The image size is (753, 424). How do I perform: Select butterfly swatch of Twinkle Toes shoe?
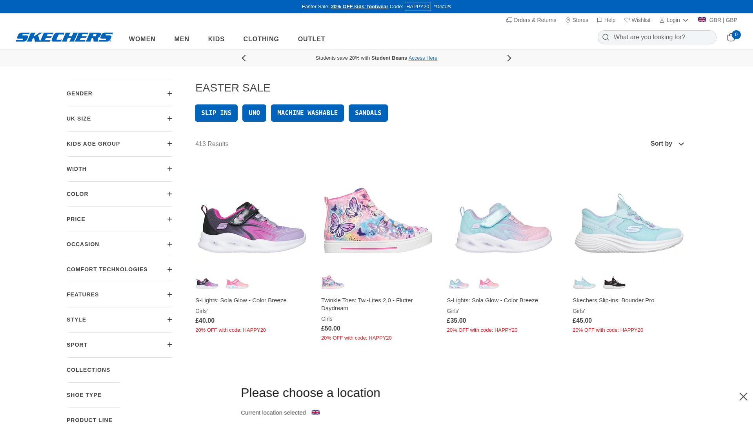click(x=333, y=282)
